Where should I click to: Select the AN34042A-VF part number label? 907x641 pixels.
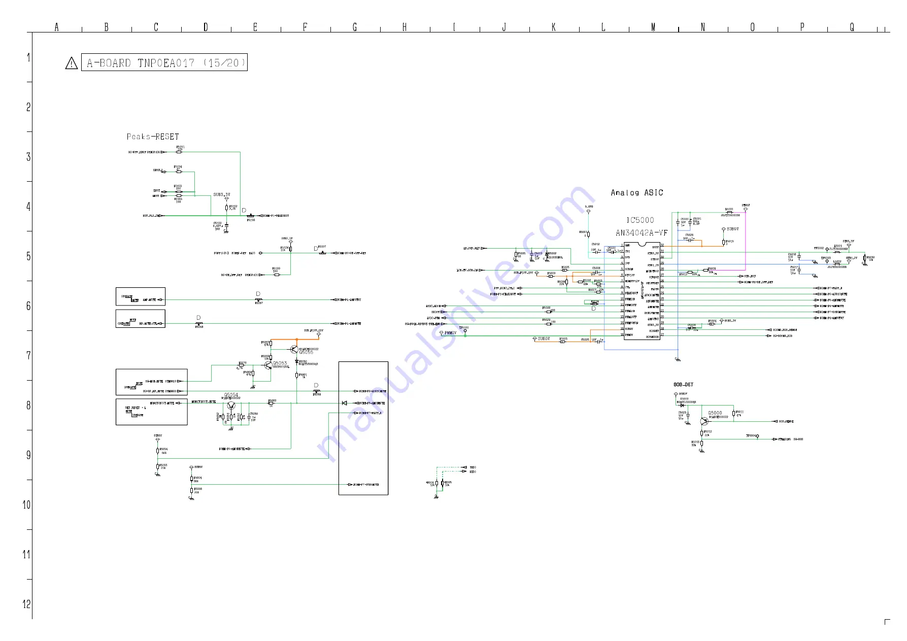[x=642, y=233]
